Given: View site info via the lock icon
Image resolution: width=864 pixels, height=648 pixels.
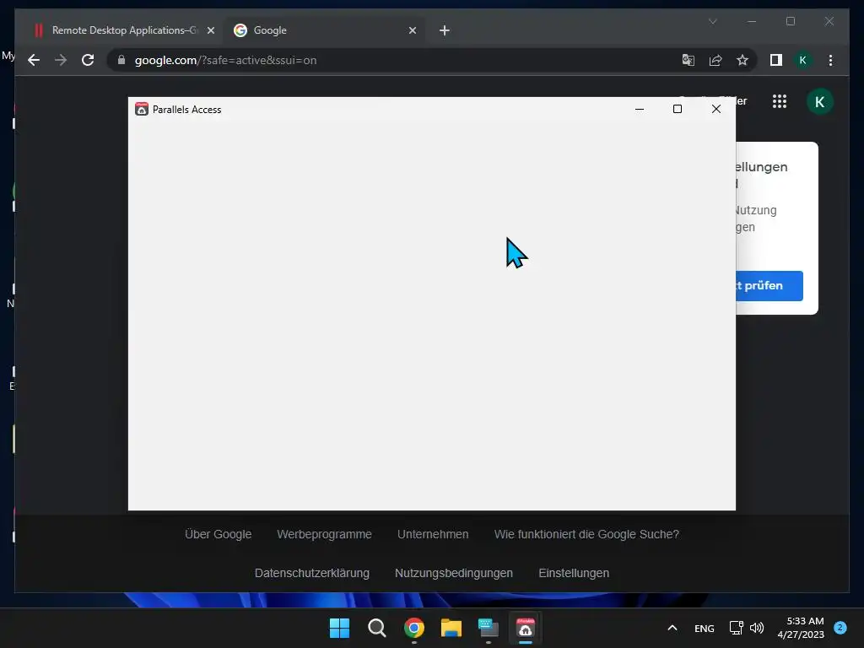Looking at the screenshot, I should pos(121,60).
